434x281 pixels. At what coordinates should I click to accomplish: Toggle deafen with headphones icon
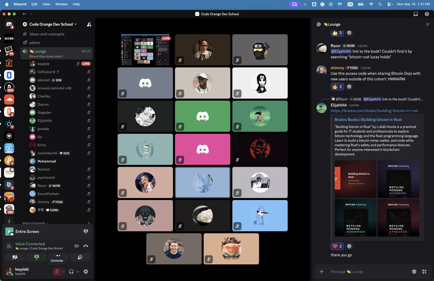[71, 272]
